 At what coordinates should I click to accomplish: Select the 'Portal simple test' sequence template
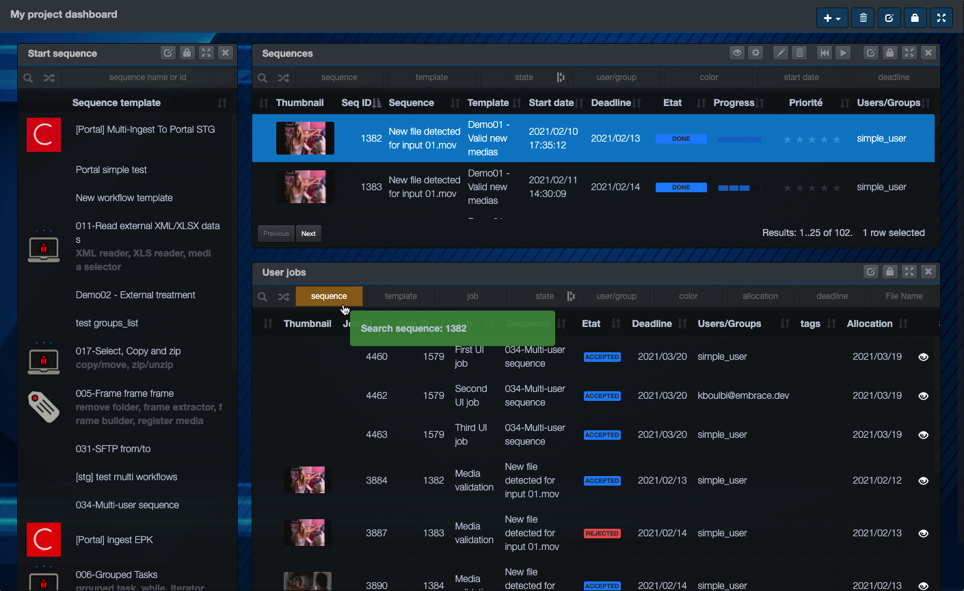(x=111, y=170)
